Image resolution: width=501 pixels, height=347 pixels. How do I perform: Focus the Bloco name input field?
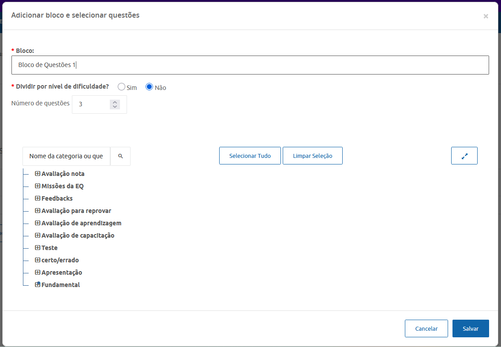250,65
